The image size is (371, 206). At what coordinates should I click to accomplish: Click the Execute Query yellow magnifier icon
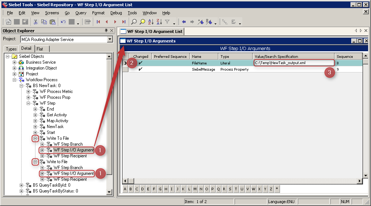coord(143,22)
